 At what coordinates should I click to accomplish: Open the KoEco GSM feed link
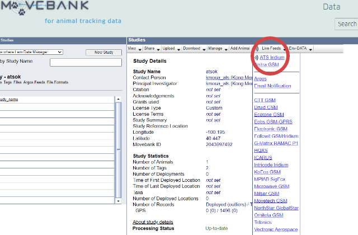[x=267, y=172]
